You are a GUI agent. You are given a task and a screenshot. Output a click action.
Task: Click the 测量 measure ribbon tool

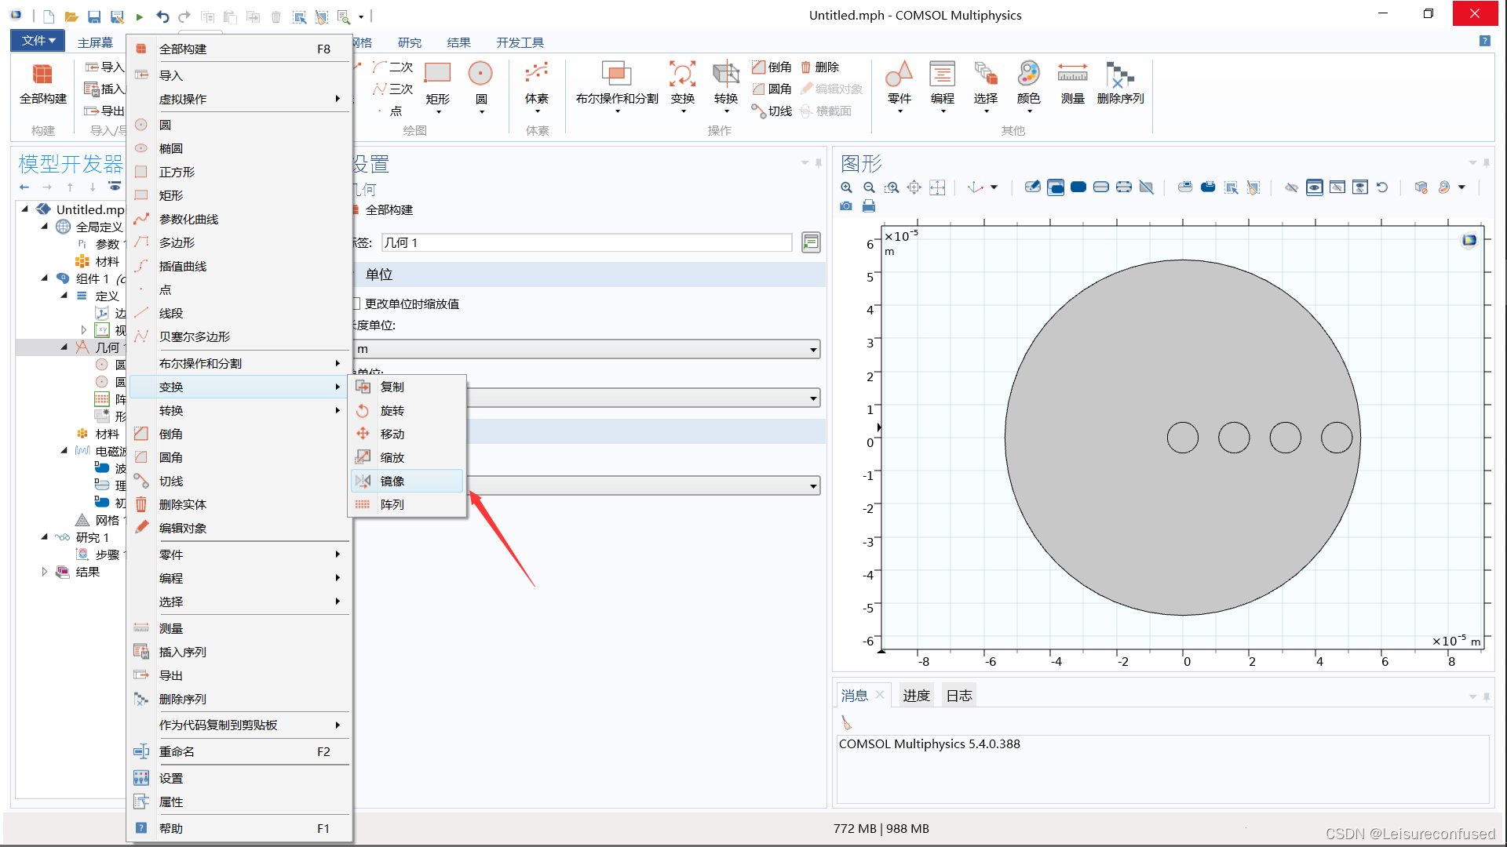[1072, 83]
